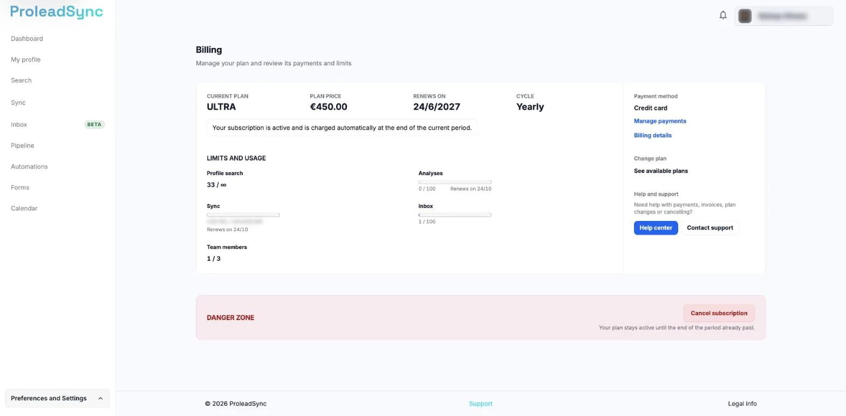This screenshot has width=846, height=416.
Task: Navigate to Search in the sidebar
Action: [21, 81]
